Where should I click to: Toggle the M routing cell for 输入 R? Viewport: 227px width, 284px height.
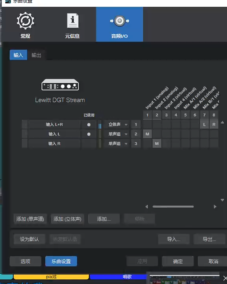click(157, 144)
